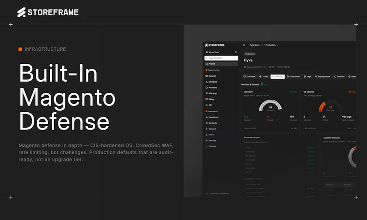Select the Security tab
The height and width of the screenshot is (220, 367).
click(278, 76)
